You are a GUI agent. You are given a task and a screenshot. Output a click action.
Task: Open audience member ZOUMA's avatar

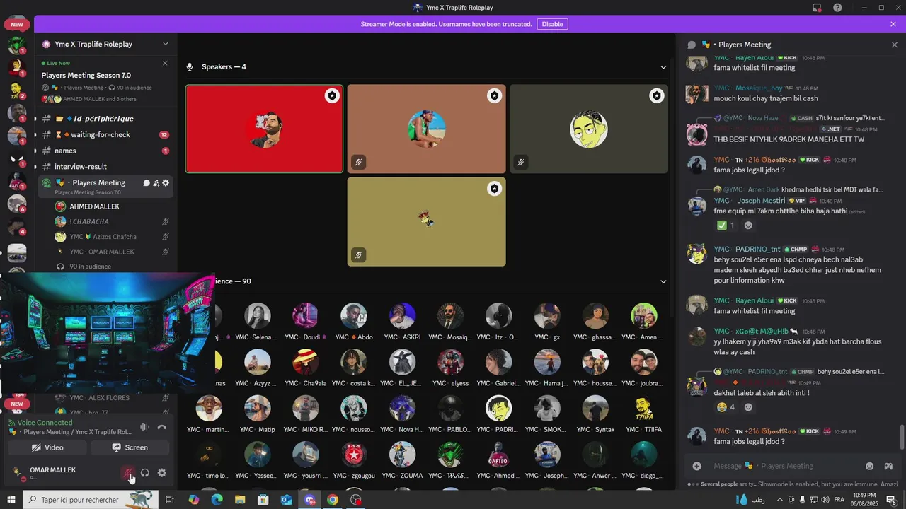[402, 455]
